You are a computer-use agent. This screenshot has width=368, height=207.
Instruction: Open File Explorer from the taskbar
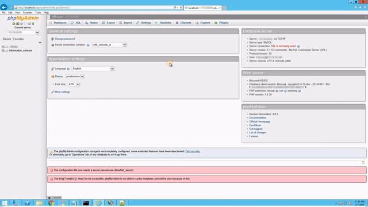coord(39,203)
